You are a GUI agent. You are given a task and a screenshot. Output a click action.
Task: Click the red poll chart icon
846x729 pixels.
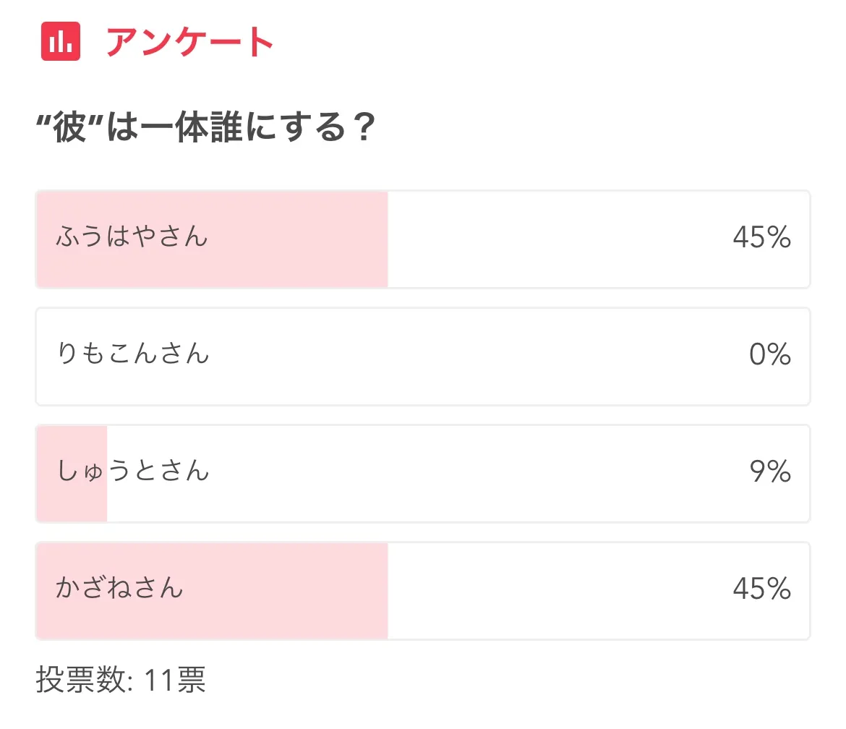61,42
